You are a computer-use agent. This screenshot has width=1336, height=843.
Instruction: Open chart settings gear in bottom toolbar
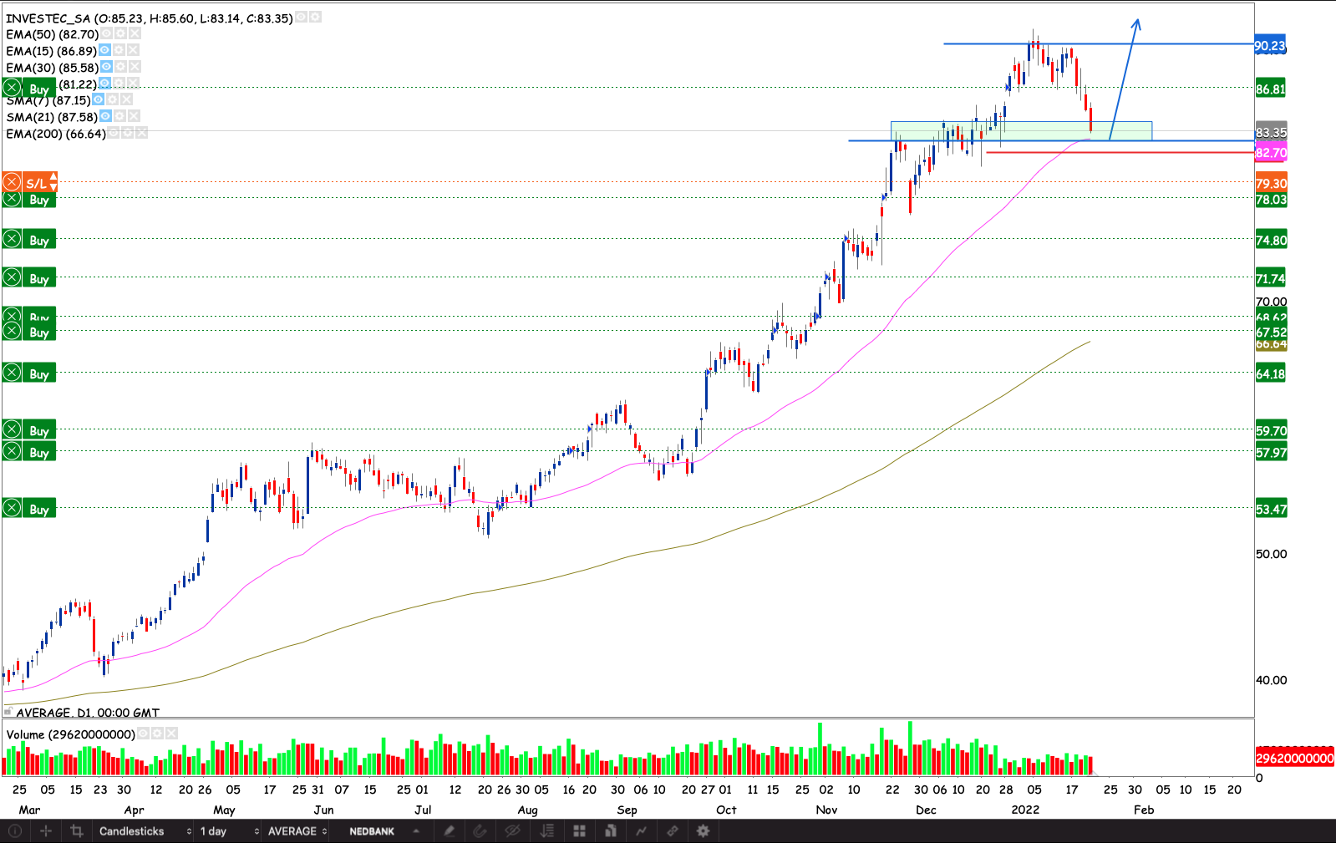(x=703, y=830)
